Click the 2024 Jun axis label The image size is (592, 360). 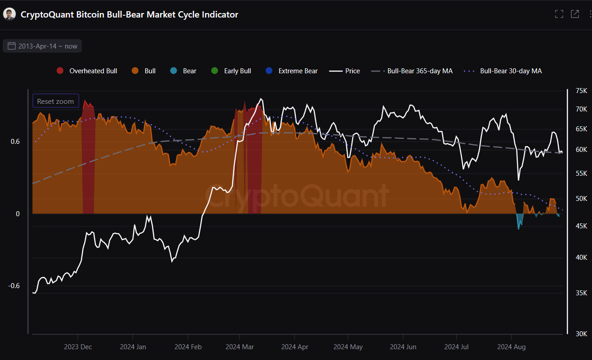coord(403,347)
